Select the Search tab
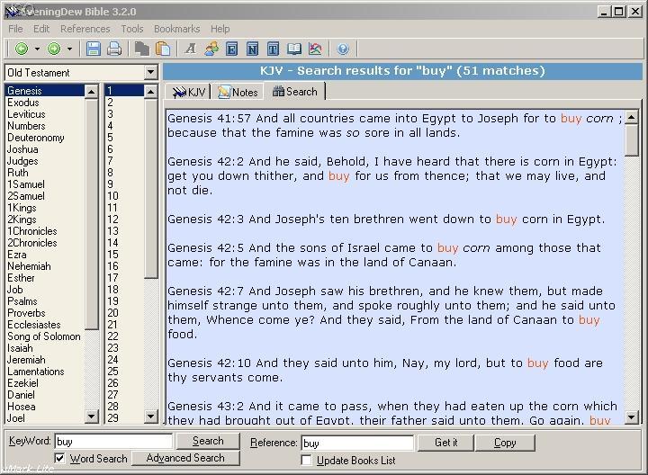 pos(295,91)
